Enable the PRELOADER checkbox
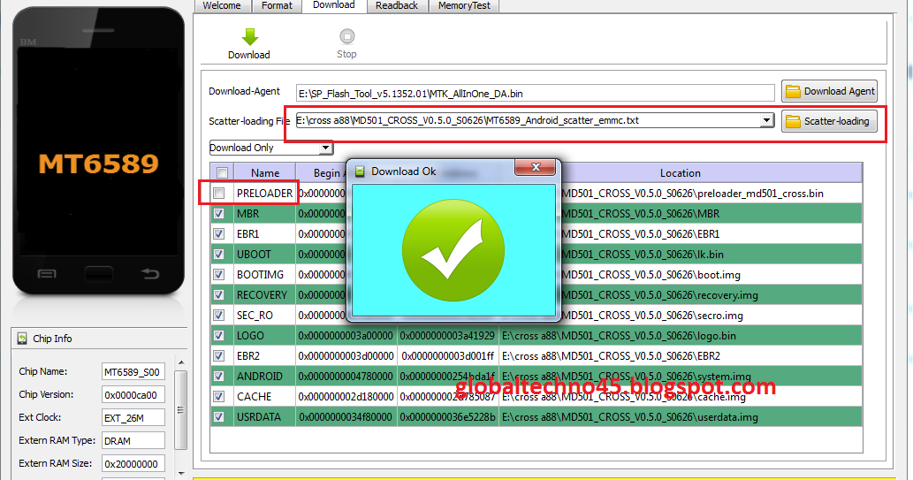Viewport: 913px width, 480px height. coord(218,194)
